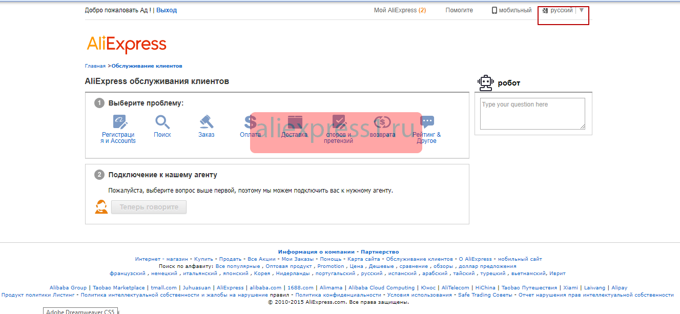The image size is (680, 314).
Task: Switch to турецкий in footer languages
Action: (x=492, y=274)
